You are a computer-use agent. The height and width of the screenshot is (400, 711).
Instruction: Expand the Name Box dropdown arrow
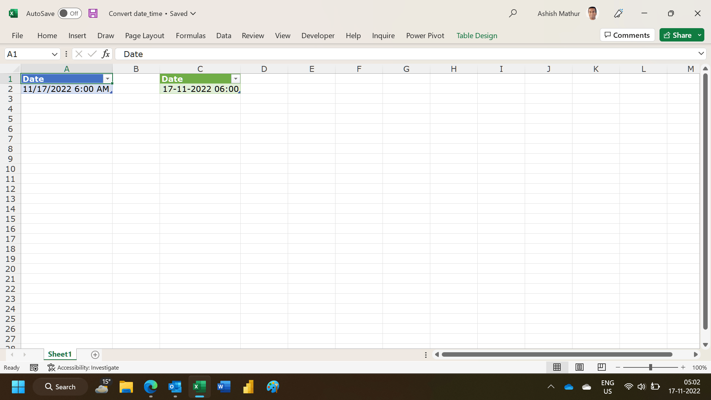tap(54, 54)
